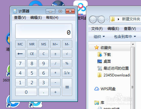Viewport: 141px width, 109px height.
Task: Click the percent (%) button
Action: coord(67,63)
